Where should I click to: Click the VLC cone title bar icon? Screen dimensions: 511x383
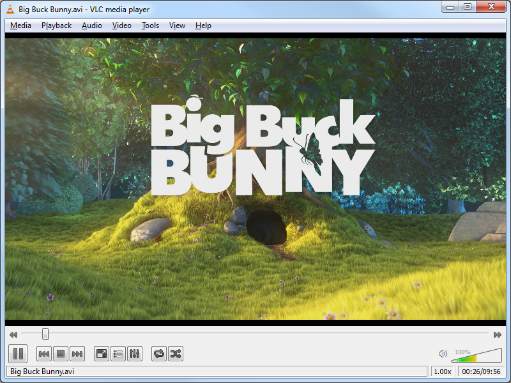pyautogui.click(x=10, y=10)
